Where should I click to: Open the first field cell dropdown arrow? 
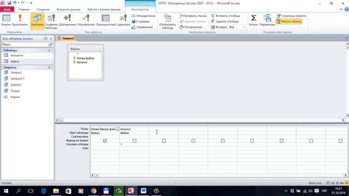117,129
